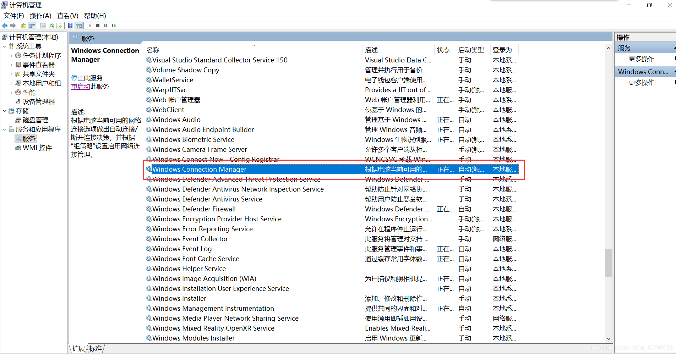Expand the 共享文件夹 node arrow
This screenshot has width=676, height=354.
point(11,74)
